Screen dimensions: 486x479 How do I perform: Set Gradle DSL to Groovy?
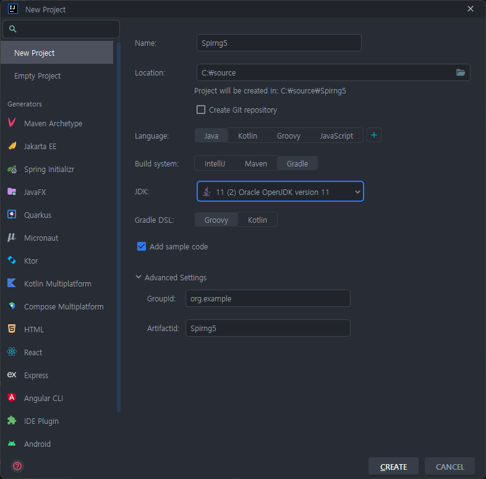pyautogui.click(x=216, y=220)
